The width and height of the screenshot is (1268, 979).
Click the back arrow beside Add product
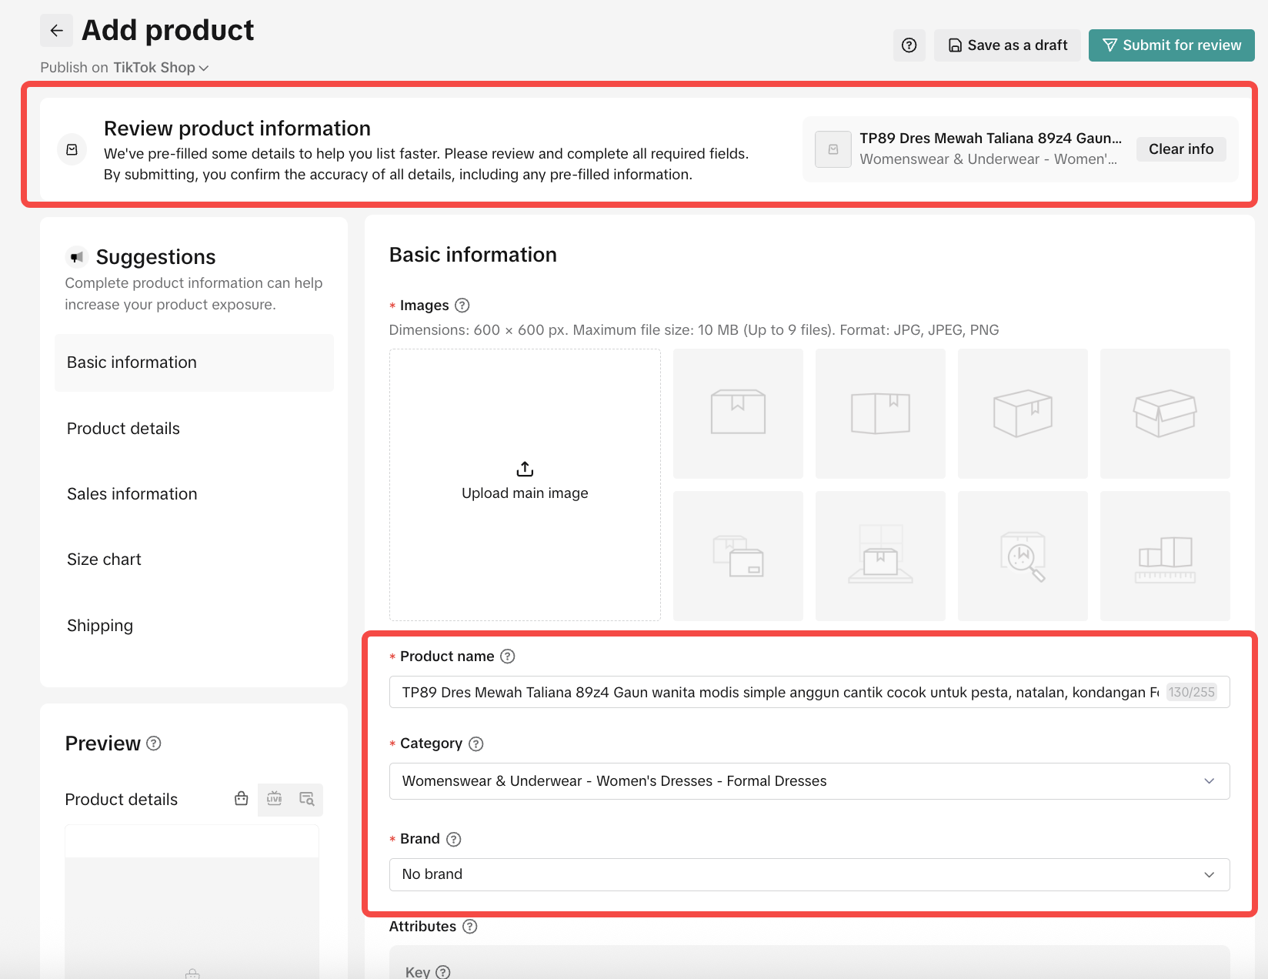click(56, 31)
